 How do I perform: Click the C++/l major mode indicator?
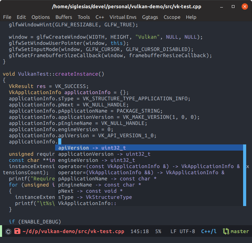pos(209,231)
